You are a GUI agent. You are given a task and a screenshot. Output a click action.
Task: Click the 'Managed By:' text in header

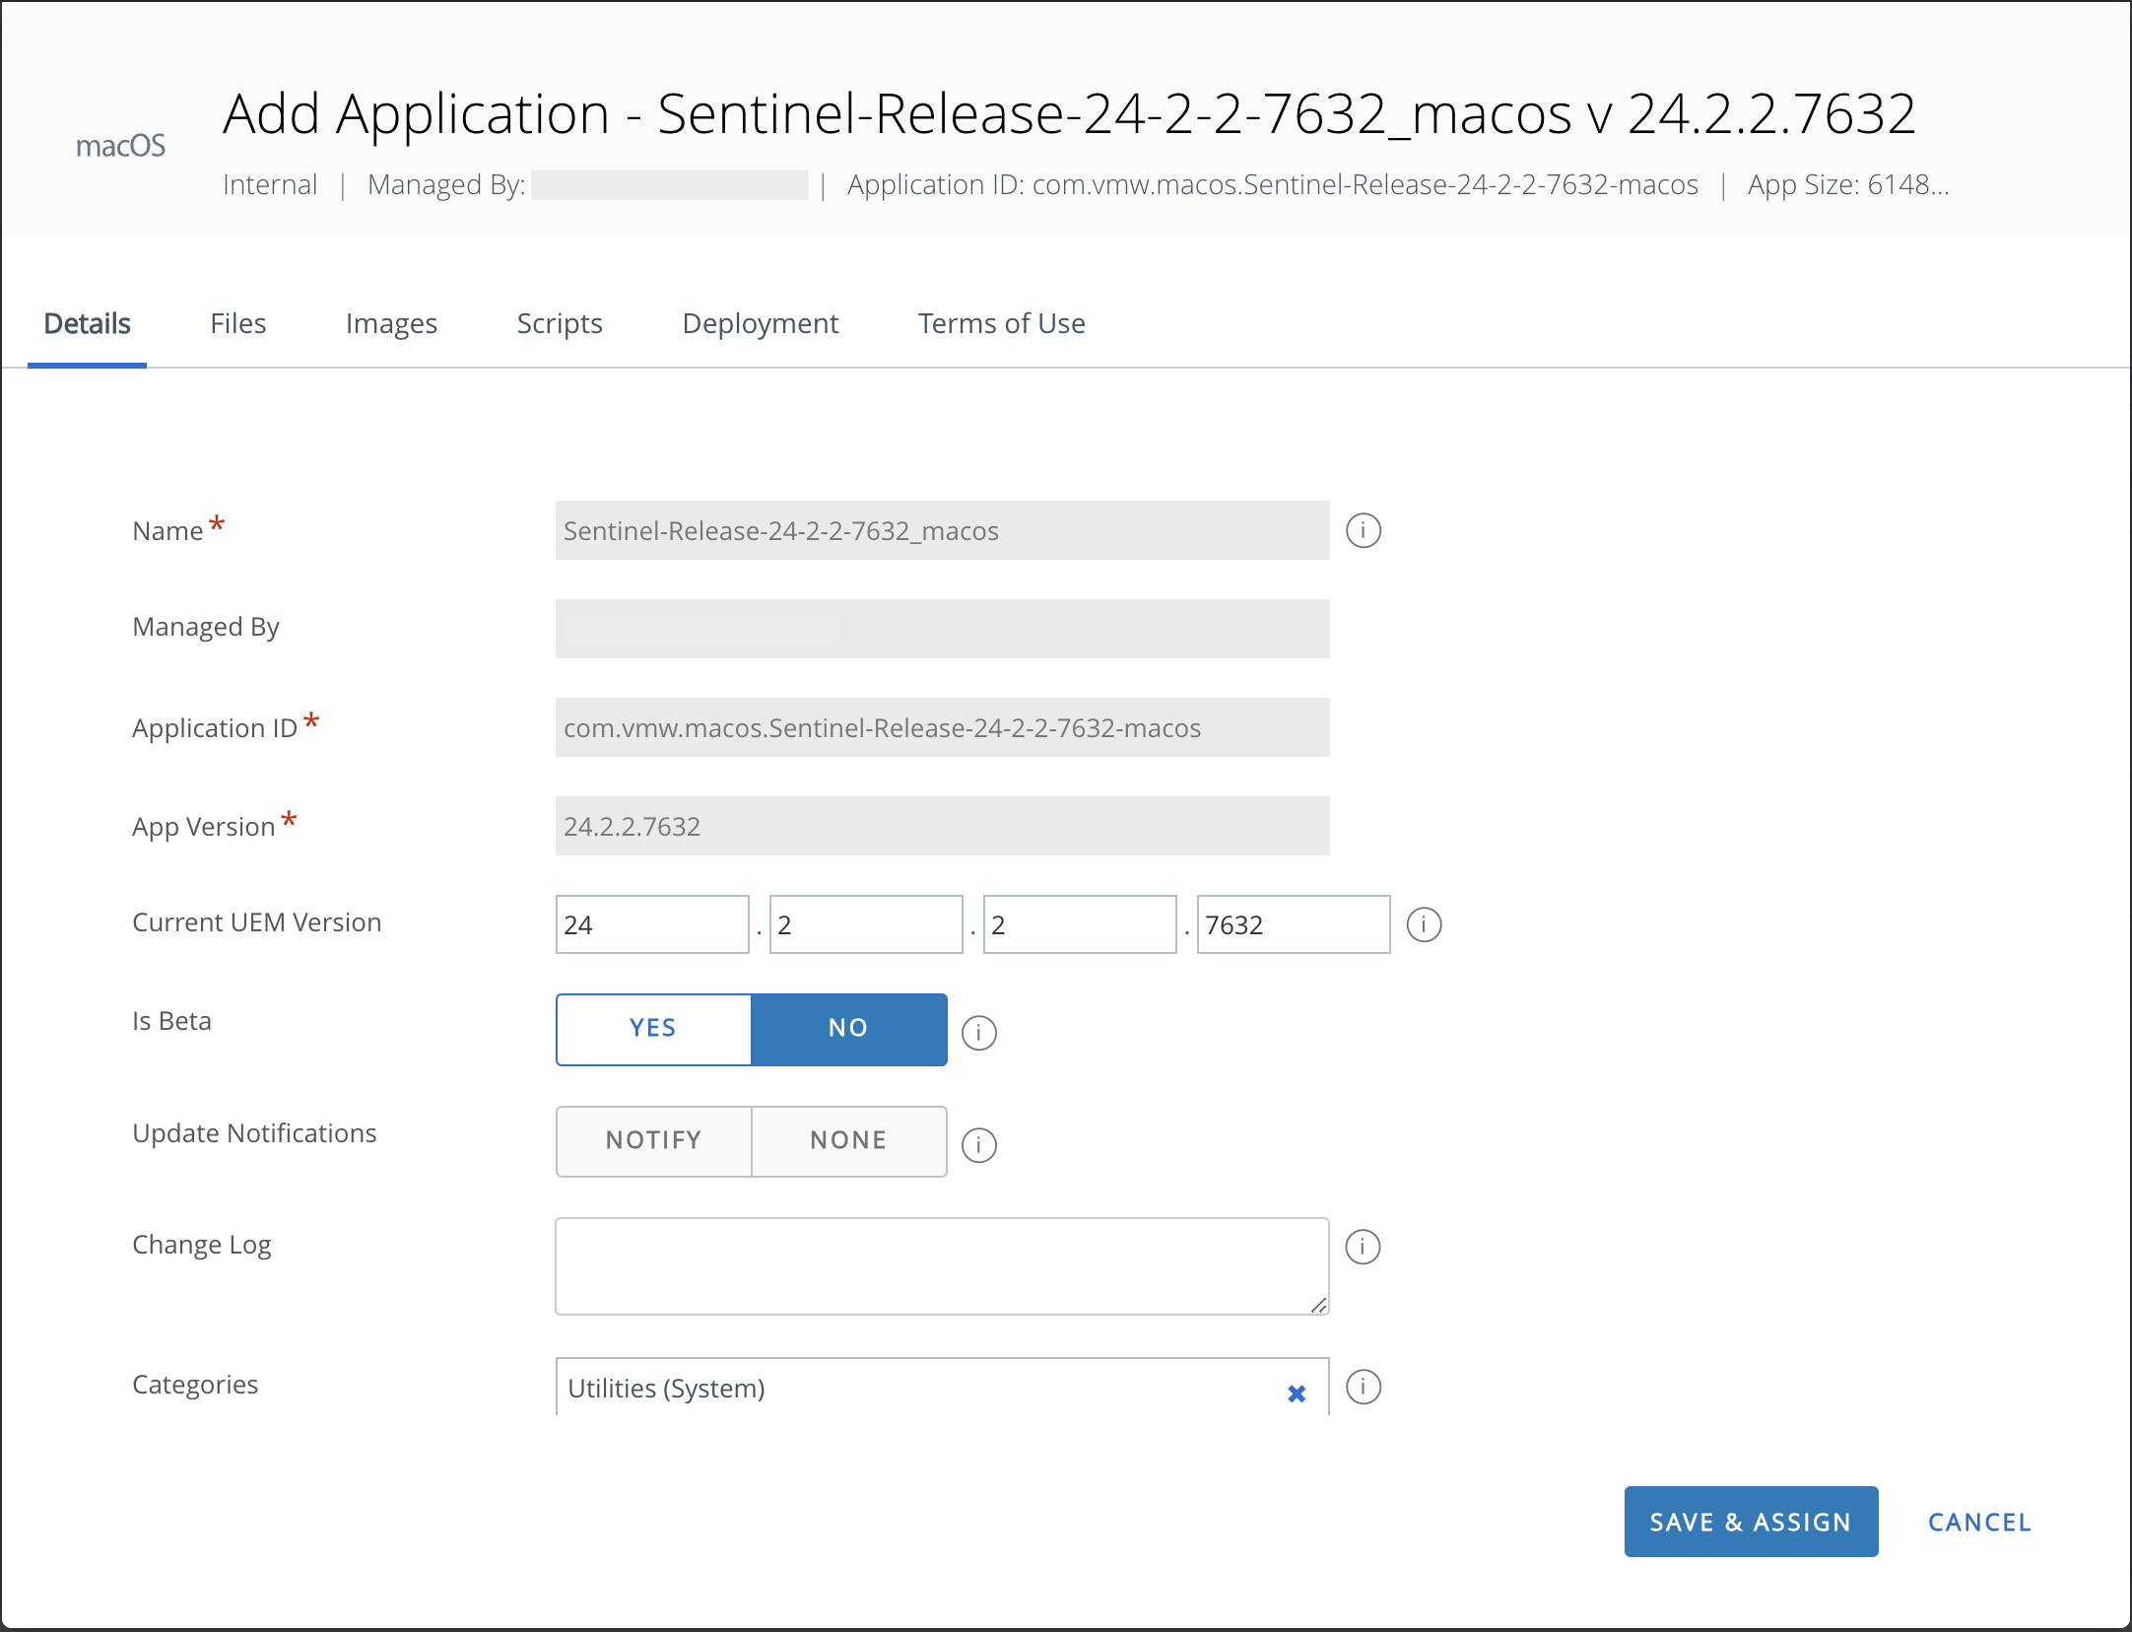click(446, 184)
